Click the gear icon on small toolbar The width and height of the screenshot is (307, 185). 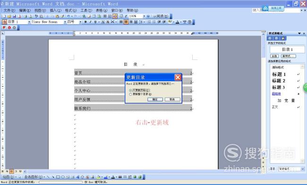click(14, 28)
